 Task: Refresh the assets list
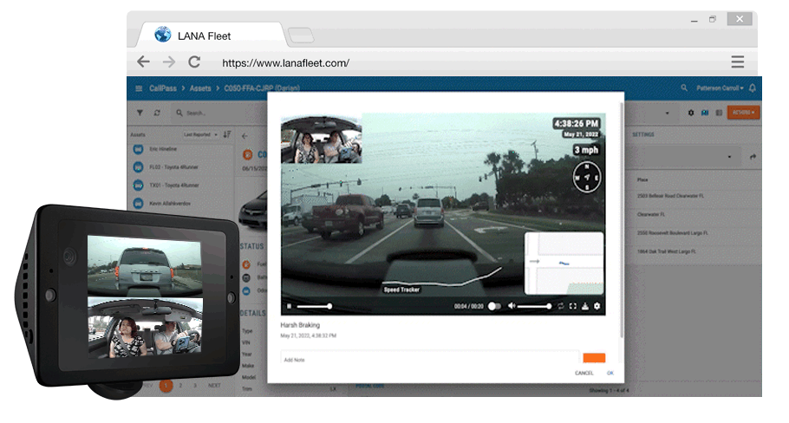point(157,113)
